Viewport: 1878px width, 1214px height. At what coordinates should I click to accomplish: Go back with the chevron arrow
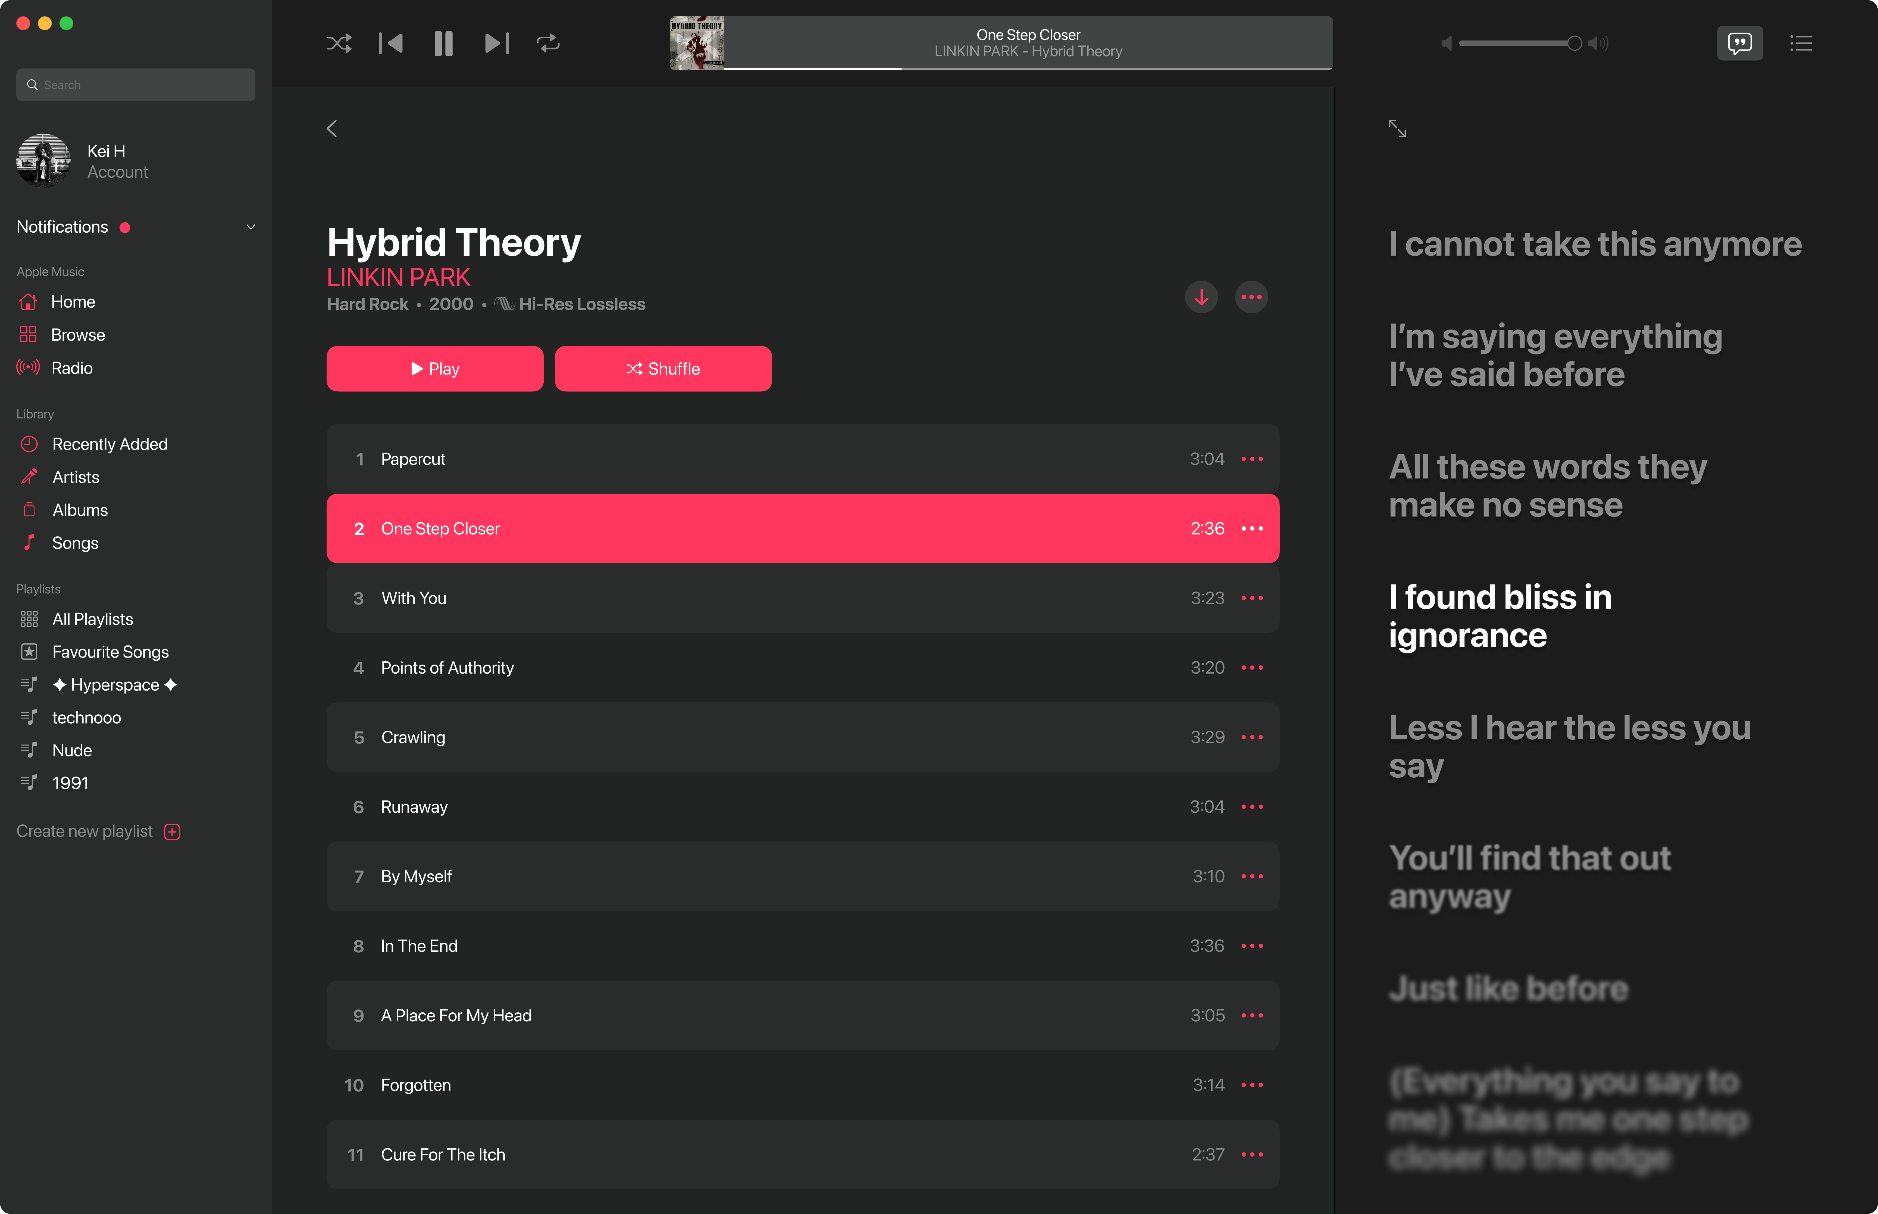coord(332,129)
